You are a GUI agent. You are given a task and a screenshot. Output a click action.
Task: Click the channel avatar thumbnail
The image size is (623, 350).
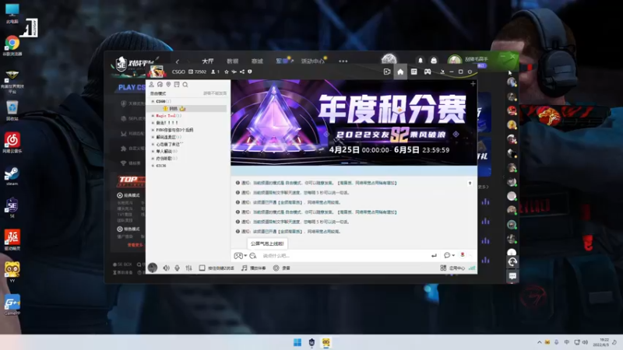tap(157, 72)
